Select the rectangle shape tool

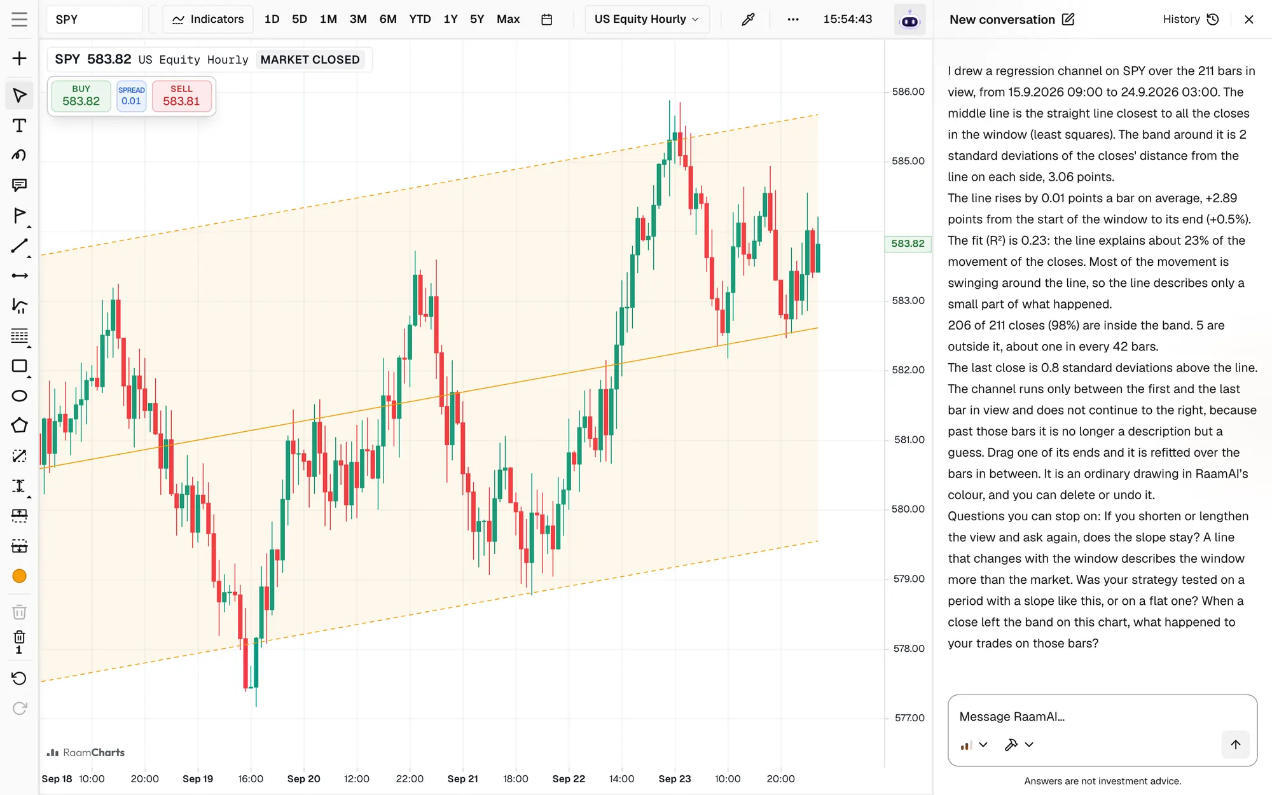pos(19,366)
